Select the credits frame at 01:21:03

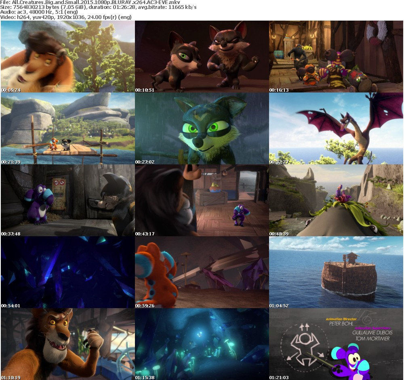[x=336, y=344]
